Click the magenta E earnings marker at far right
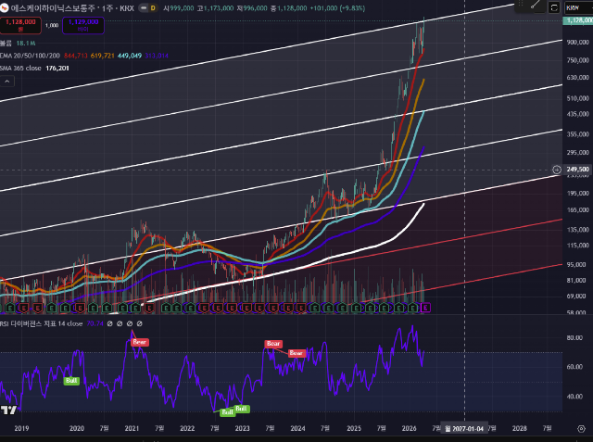This screenshot has height=442, width=593. point(425,308)
